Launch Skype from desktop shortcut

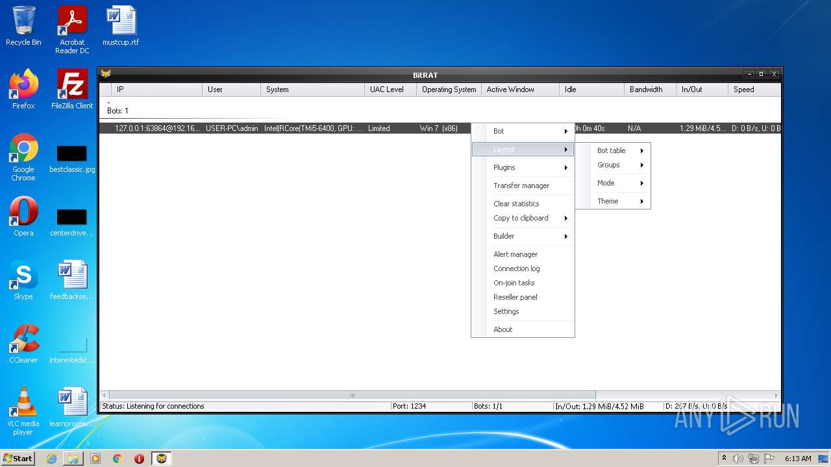23,280
